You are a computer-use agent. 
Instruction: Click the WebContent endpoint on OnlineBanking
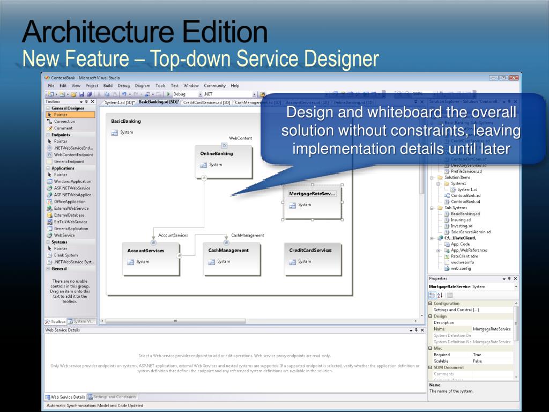(x=225, y=145)
